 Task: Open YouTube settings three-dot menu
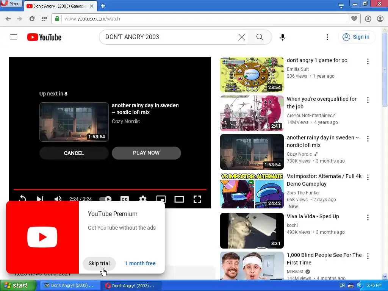(327, 37)
